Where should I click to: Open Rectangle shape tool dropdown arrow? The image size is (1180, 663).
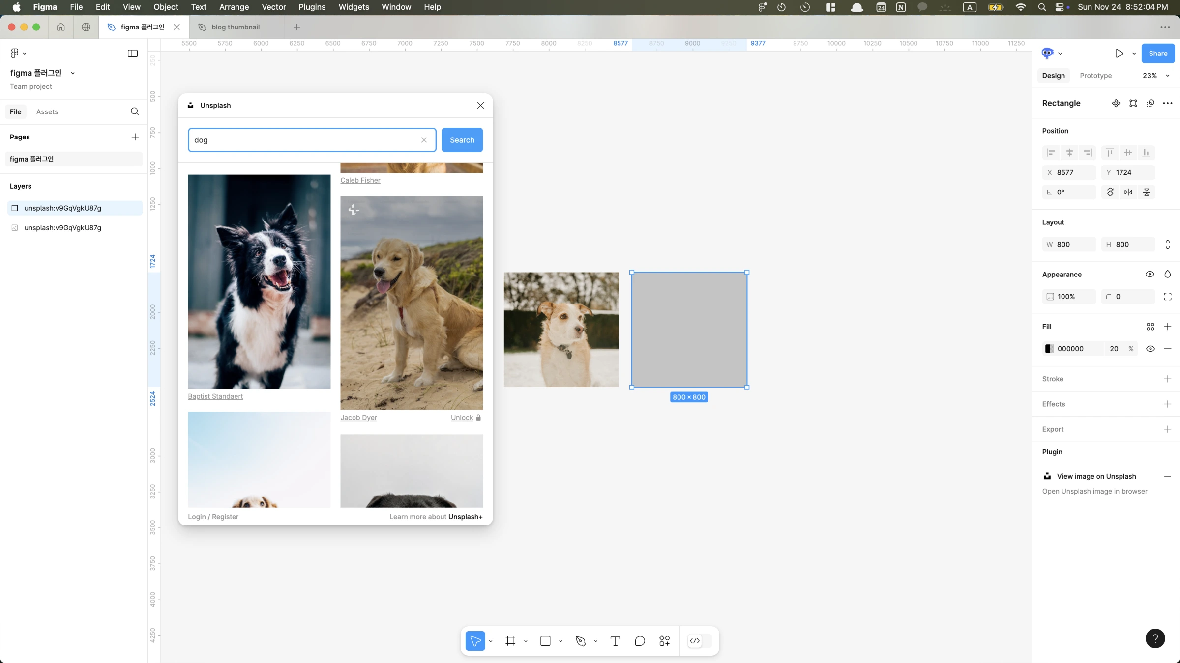pos(560,641)
